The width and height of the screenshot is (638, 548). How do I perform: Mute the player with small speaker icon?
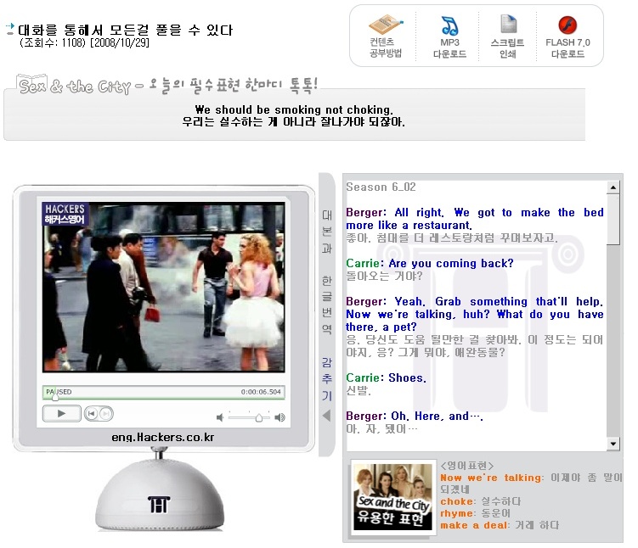click(220, 417)
